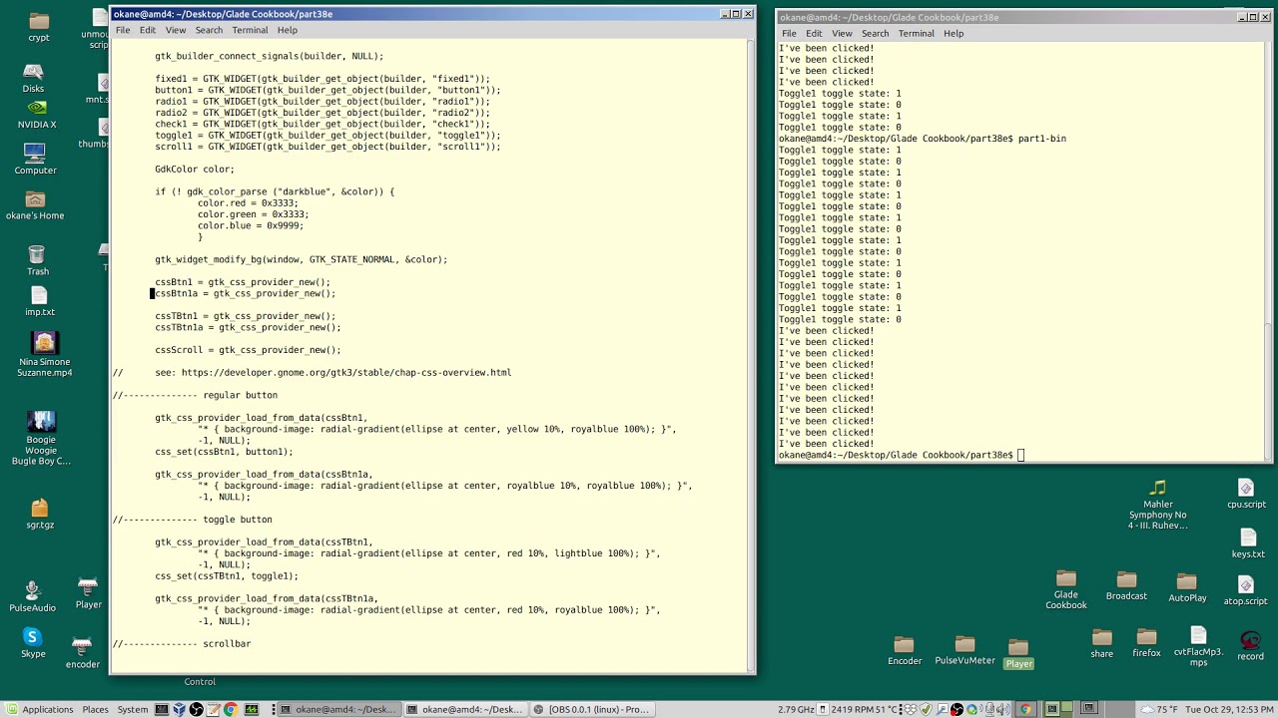Open Help menu in right terminal
The height and width of the screenshot is (718, 1278).
pos(954,33)
